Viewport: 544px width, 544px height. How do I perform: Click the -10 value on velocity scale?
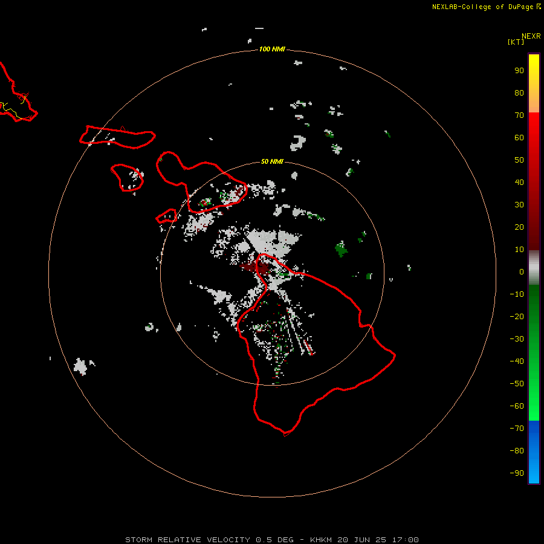(517, 294)
